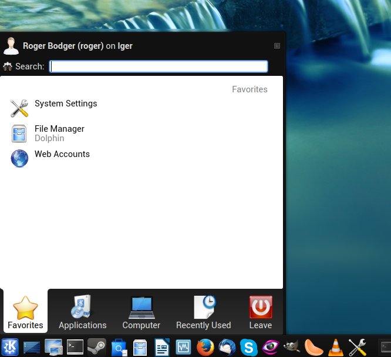Open the monitors display taskbar icon
Viewport: 391px width, 357px height.
pos(53,347)
